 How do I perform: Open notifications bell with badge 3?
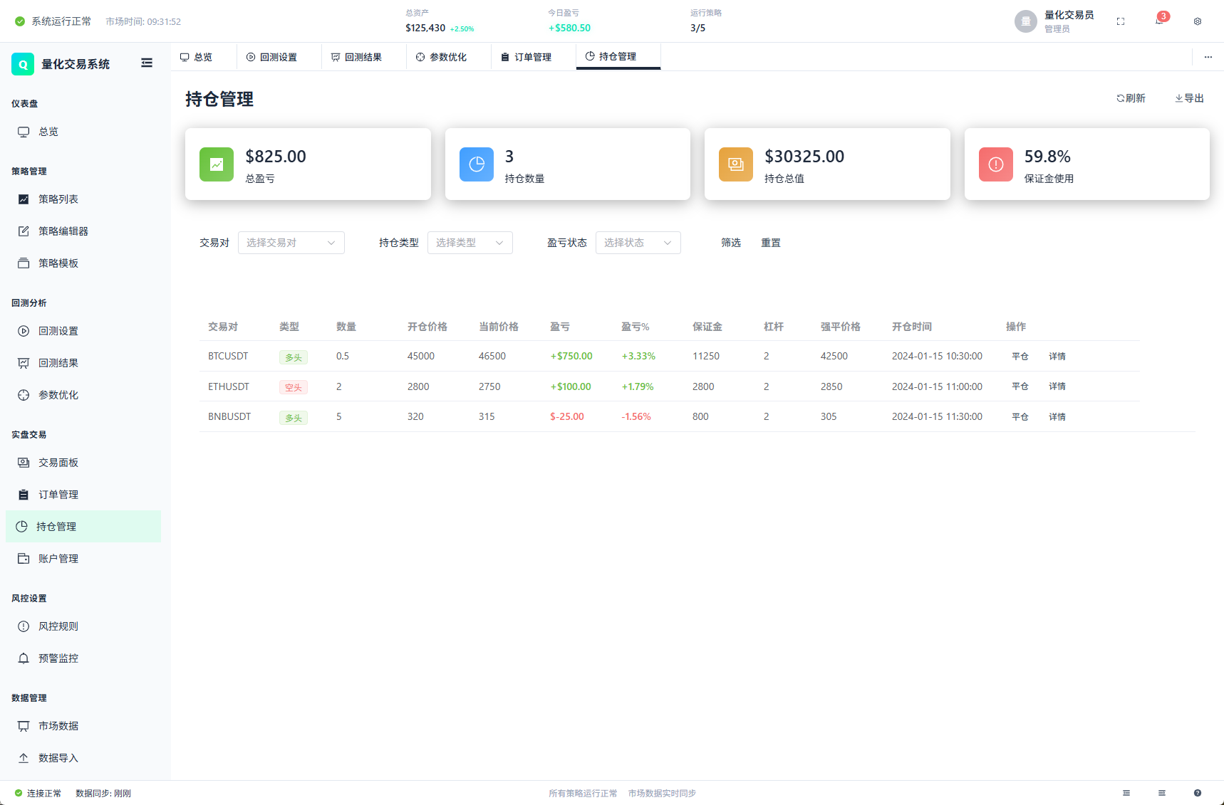pyautogui.click(x=1160, y=20)
